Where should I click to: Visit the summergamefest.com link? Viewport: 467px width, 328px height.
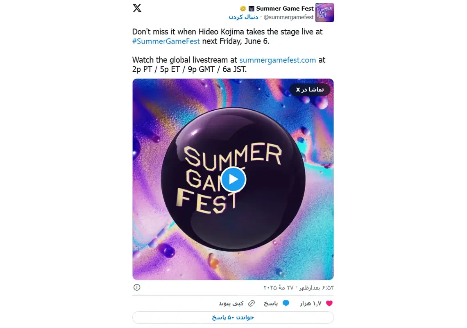click(278, 60)
